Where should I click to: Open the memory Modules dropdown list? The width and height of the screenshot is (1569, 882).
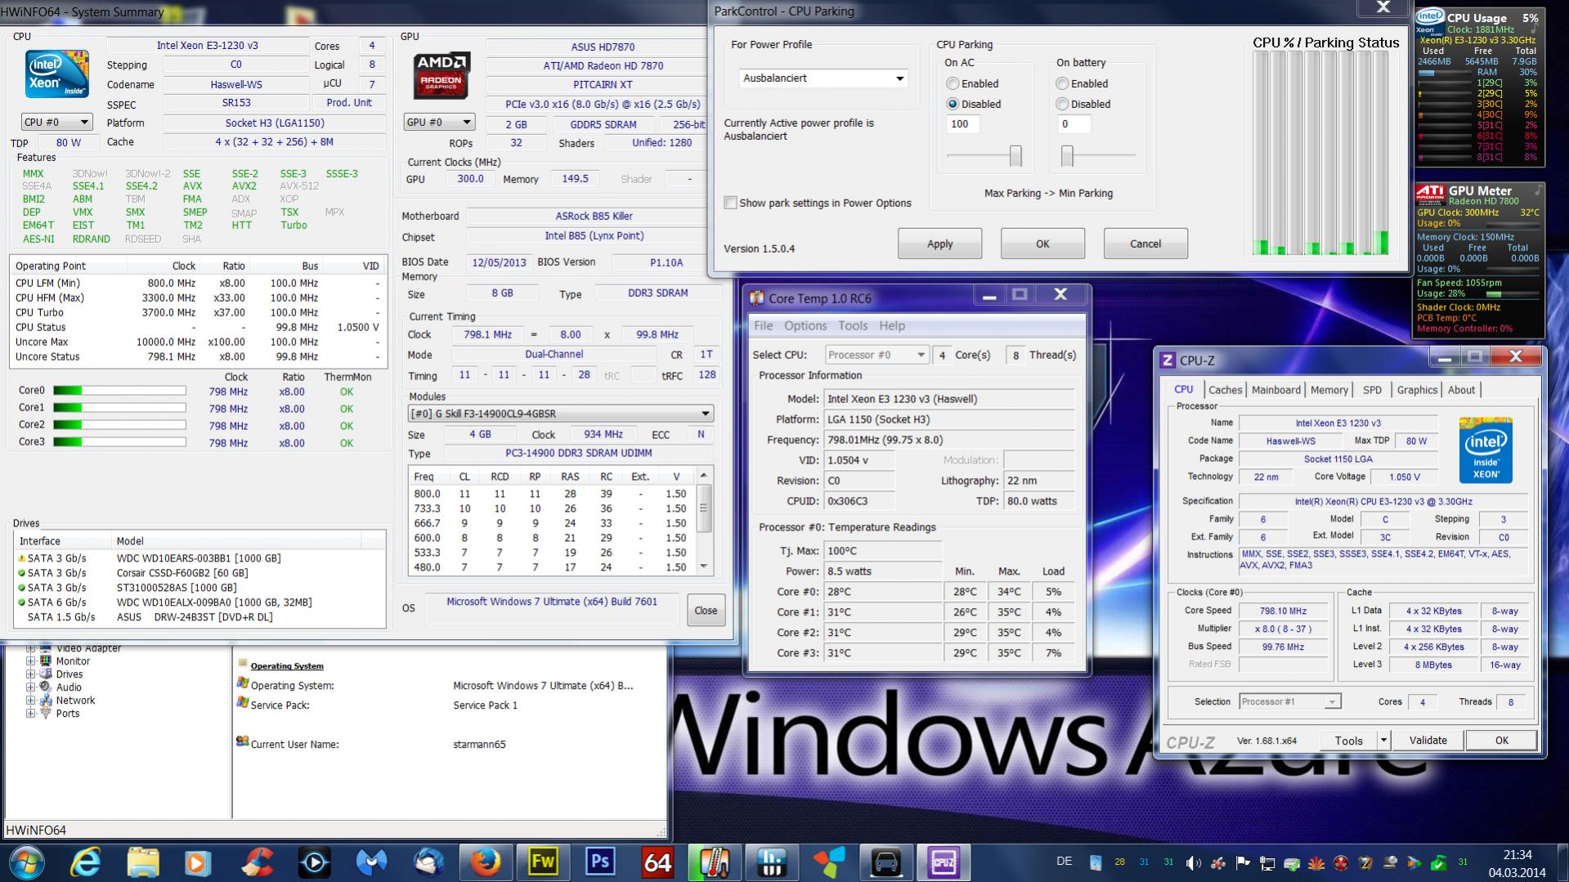(x=561, y=414)
